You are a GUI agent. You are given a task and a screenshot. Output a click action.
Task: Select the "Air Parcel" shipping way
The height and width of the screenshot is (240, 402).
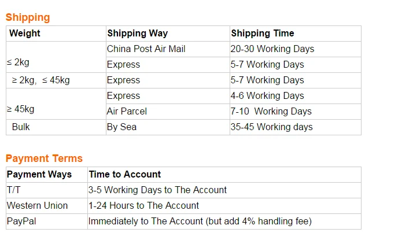127,112
